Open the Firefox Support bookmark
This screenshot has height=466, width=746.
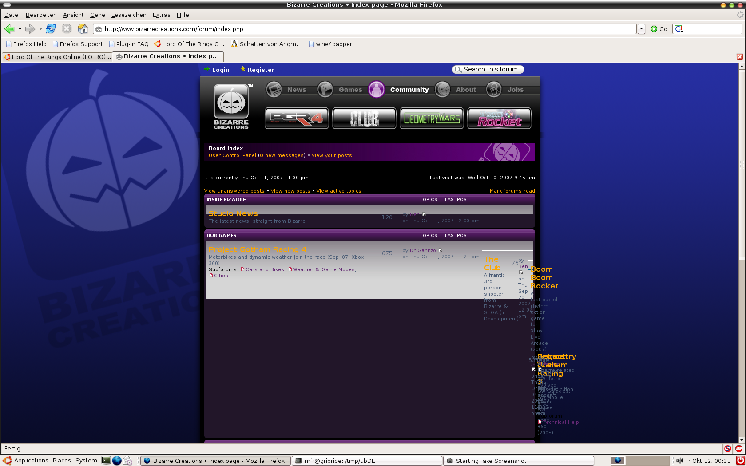pos(78,44)
